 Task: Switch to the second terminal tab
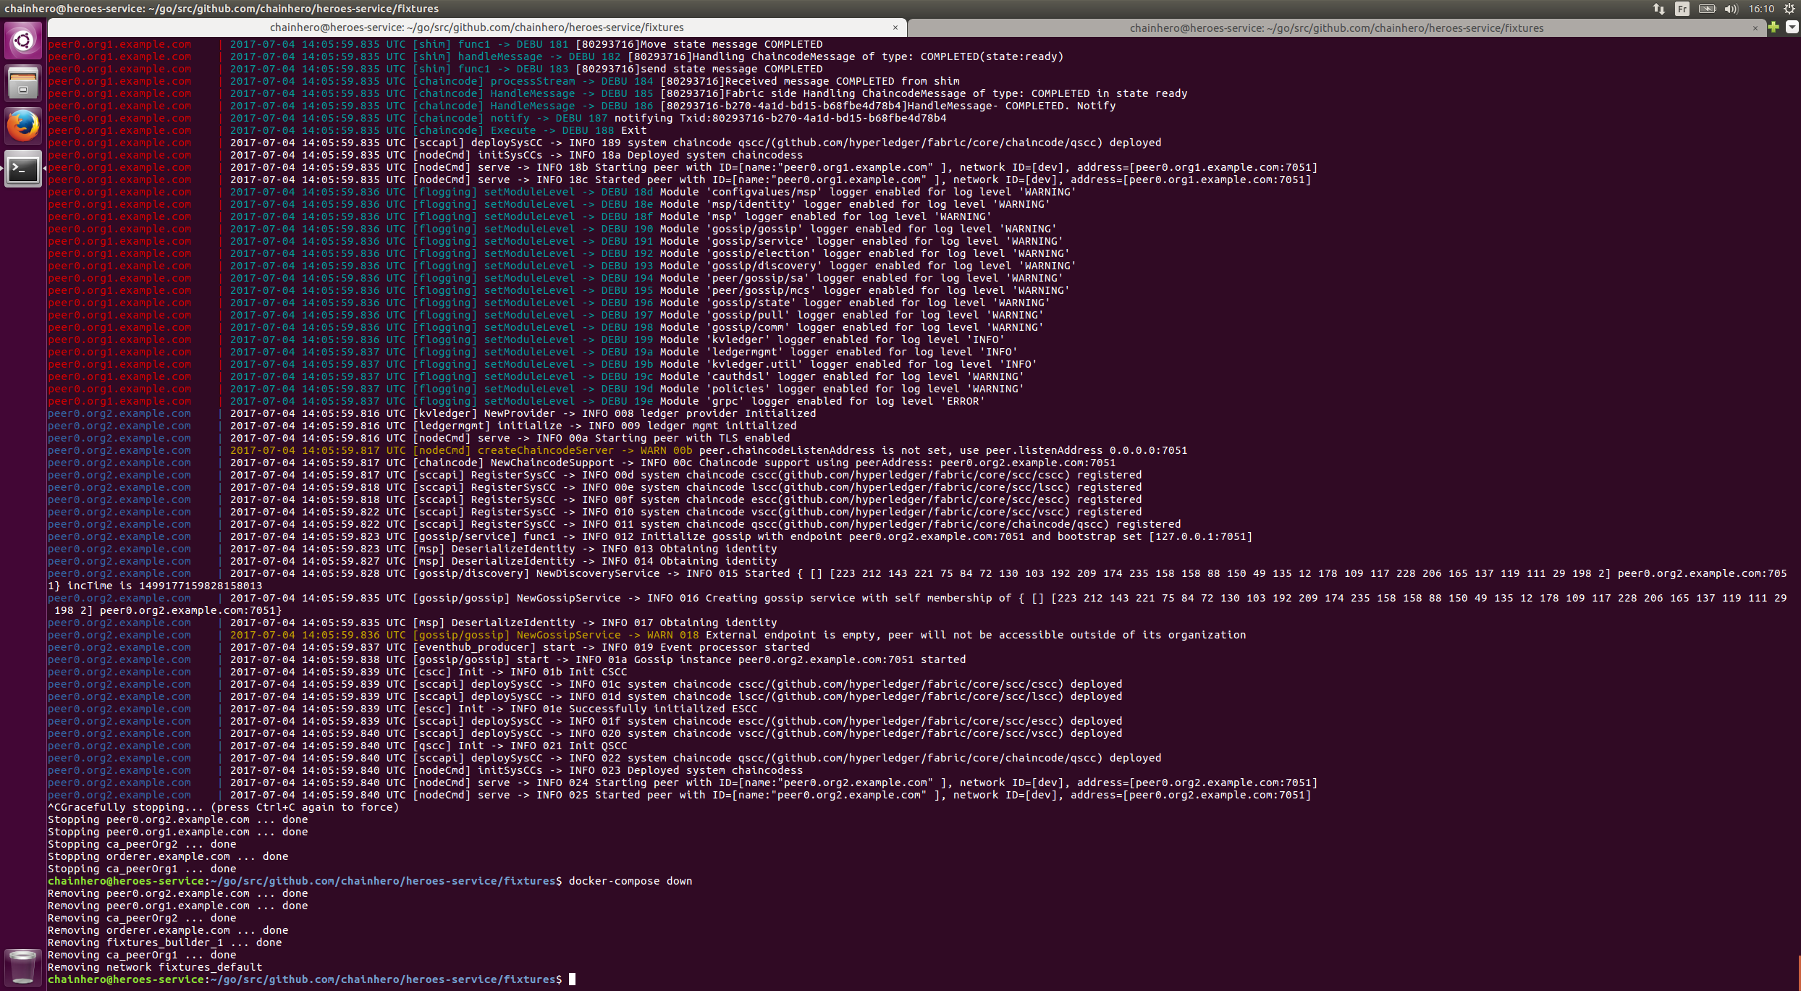[1336, 28]
